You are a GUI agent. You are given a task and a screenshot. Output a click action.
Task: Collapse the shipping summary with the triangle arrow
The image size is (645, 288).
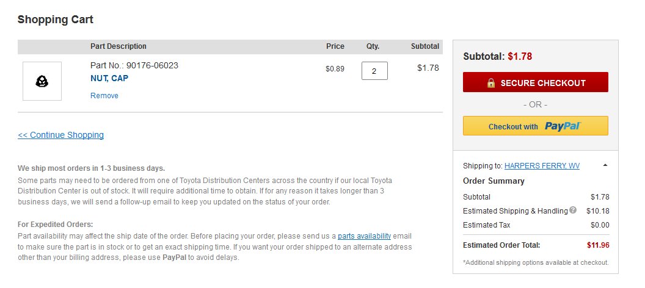click(x=605, y=165)
